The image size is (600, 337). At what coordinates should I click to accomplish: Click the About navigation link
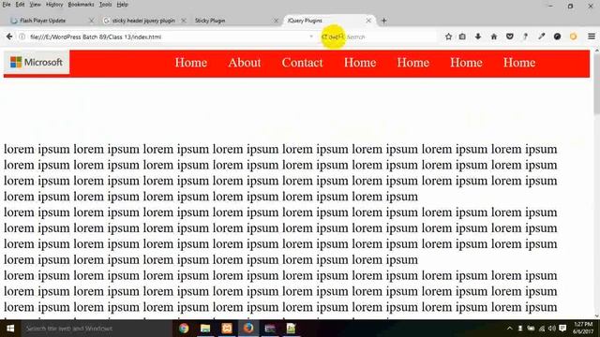(x=245, y=63)
